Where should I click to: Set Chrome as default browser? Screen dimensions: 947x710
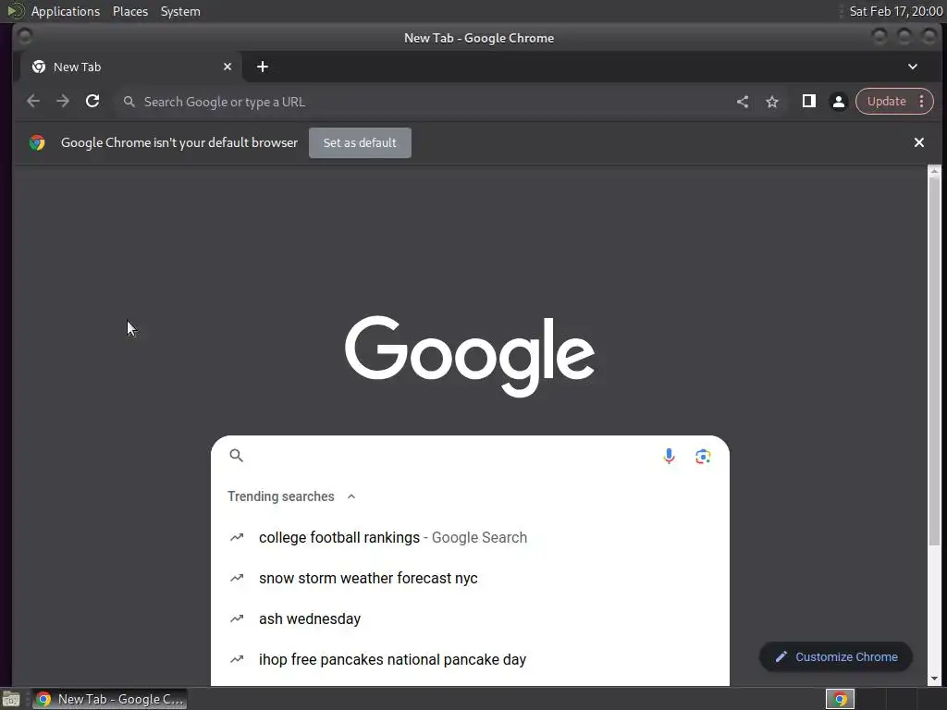click(360, 142)
